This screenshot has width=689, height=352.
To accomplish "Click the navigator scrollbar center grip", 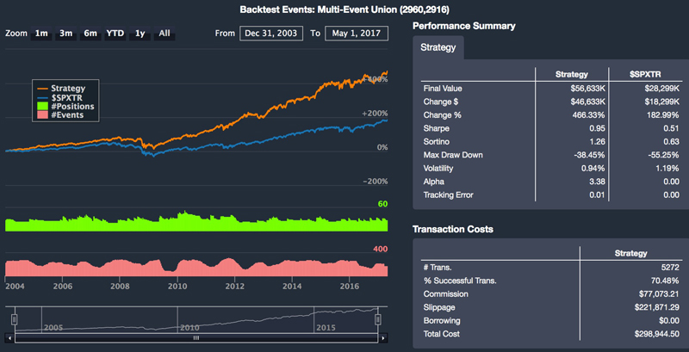I will (196, 338).
